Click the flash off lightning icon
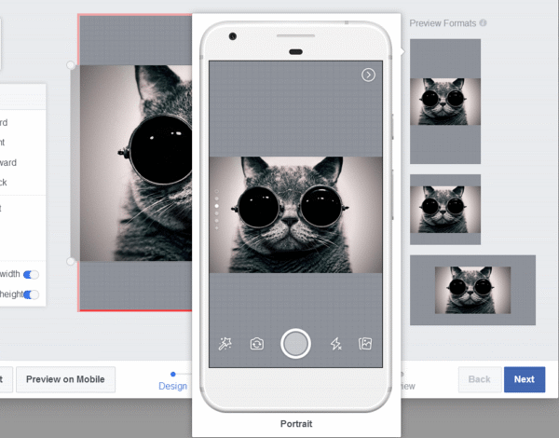The width and height of the screenshot is (559, 438). (336, 344)
